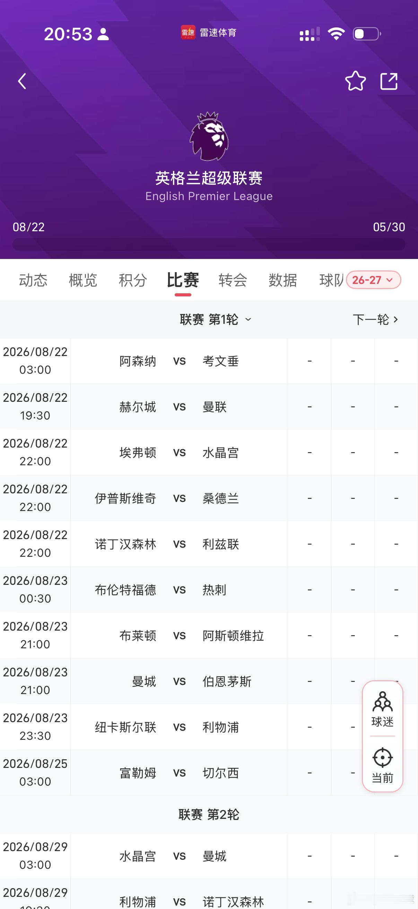This screenshot has height=909, width=418.
Task: Switch to the 积分 tab
Action: pos(133,280)
